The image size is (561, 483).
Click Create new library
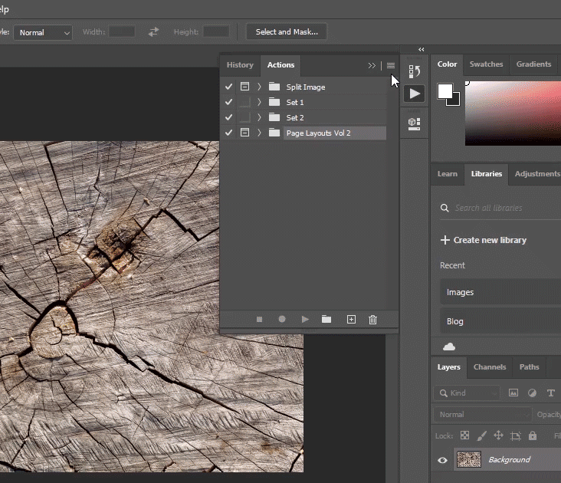click(x=484, y=240)
